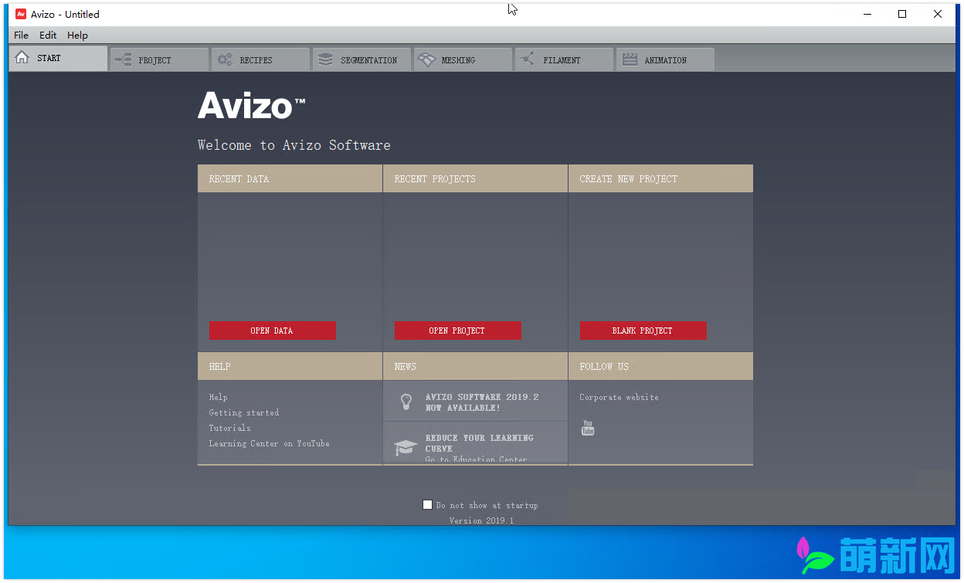The image size is (964, 583).
Task: Open the YouTube icon under Follow Us
Action: 588,428
